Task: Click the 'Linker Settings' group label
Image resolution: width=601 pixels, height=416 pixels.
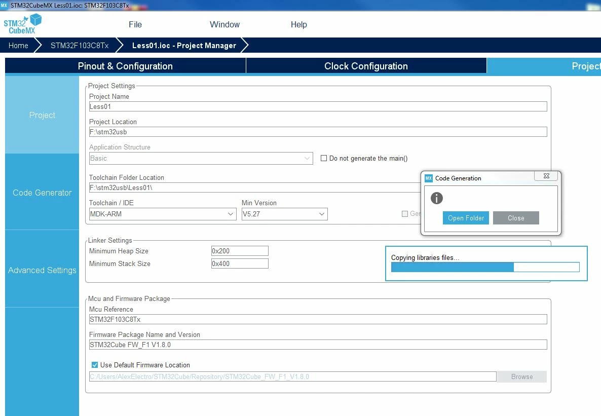Action: click(x=110, y=240)
